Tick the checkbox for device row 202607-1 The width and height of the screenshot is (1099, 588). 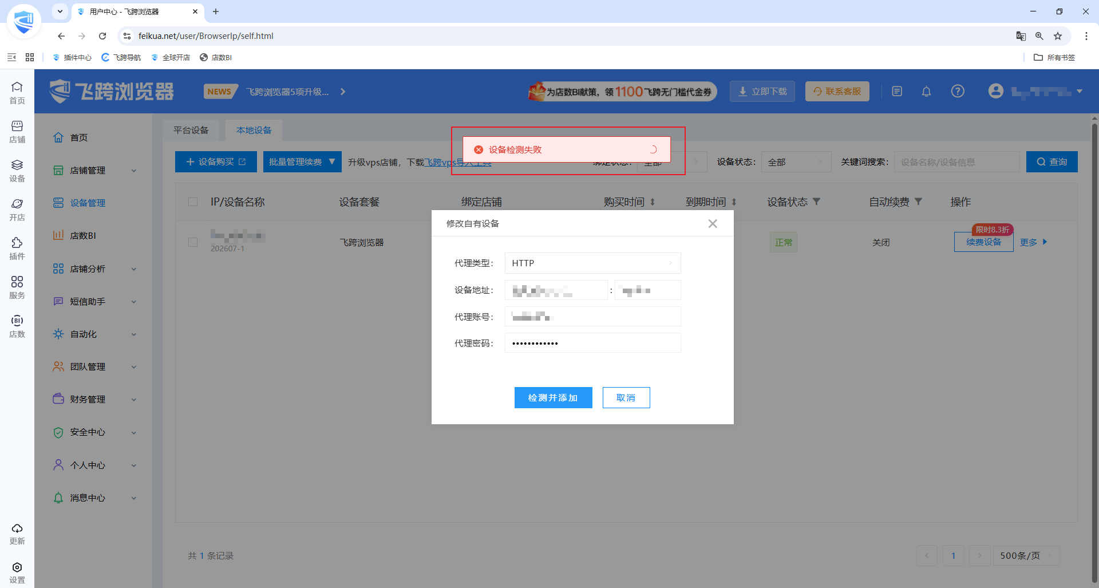point(193,242)
